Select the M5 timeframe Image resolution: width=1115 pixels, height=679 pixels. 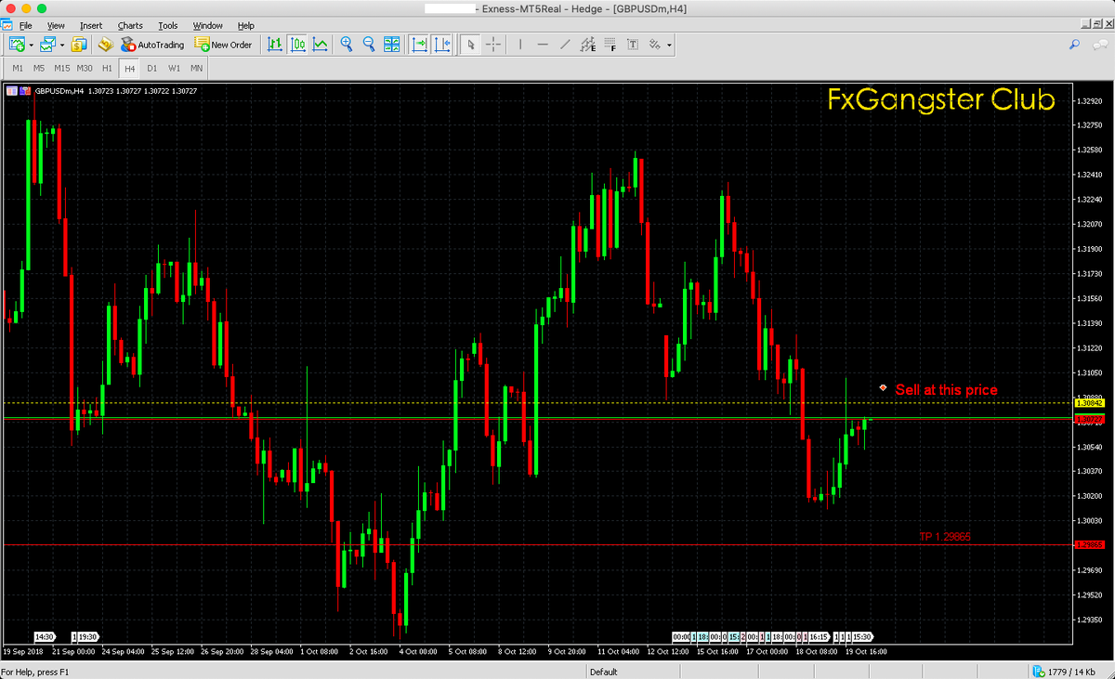(x=39, y=68)
